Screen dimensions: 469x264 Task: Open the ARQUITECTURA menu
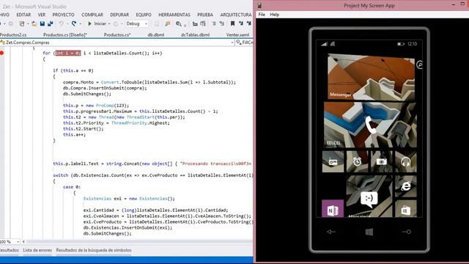click(236, 15)
